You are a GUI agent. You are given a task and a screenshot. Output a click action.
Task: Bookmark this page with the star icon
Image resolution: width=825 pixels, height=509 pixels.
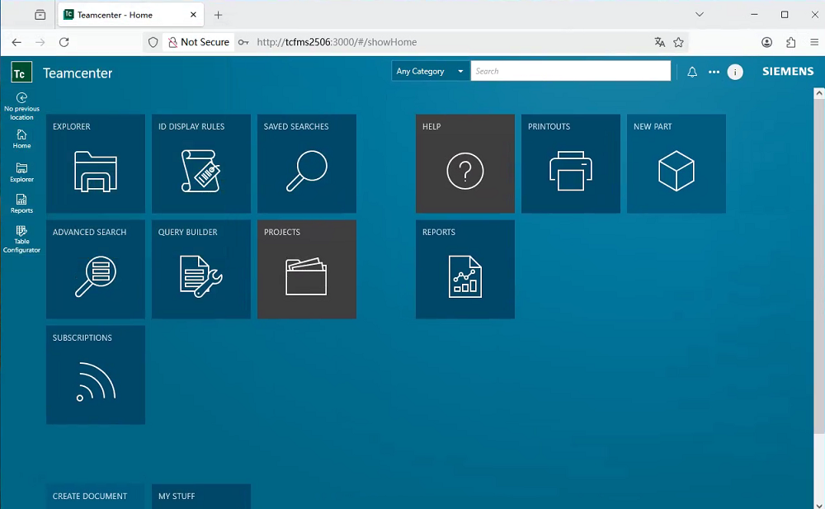(679, 42)
